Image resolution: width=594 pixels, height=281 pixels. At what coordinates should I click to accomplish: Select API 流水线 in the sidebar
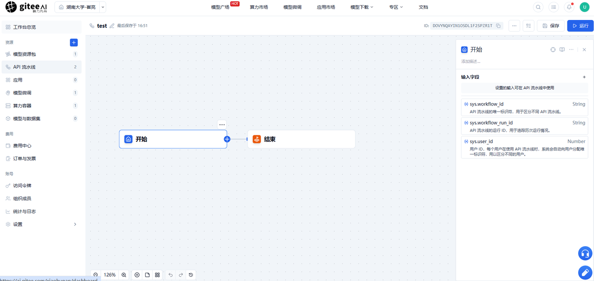(x=41, y=67)
